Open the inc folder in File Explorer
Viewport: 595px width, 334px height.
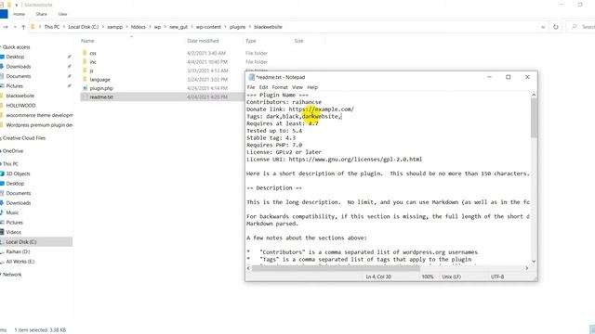[93, 62]
